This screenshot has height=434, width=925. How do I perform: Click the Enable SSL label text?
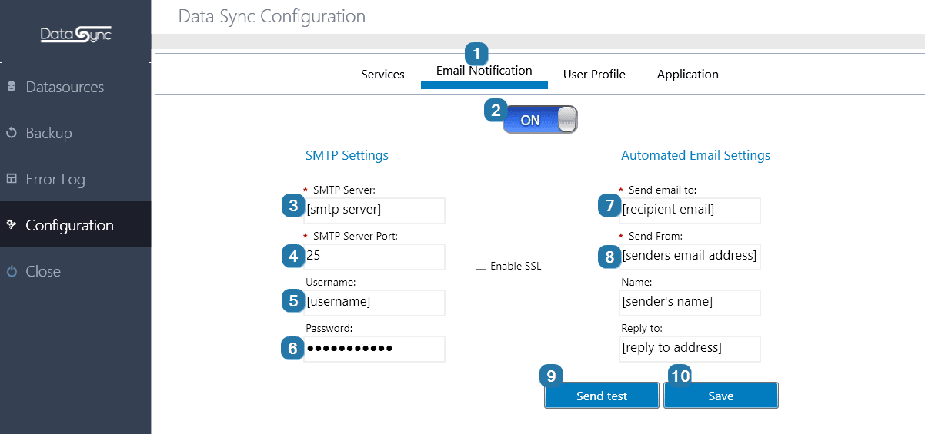click(x=516, y=267)
